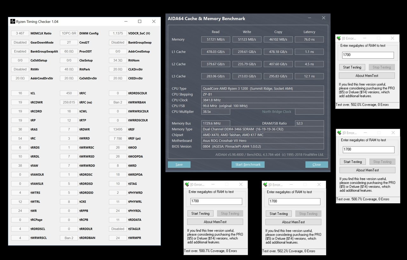Click the Memory Copy result 46102 MB/s
The width and height of the screenshot is (407, 260).
point(278,39)
